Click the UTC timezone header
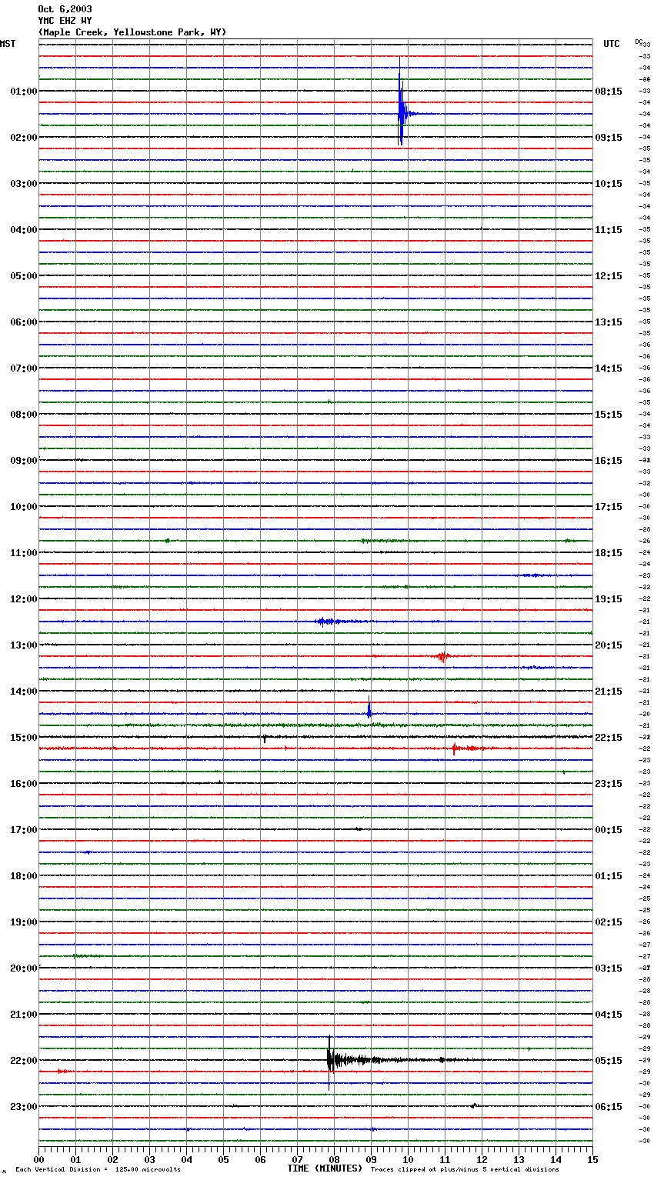This screenshot has width=654, height=1180. point(611,44)
